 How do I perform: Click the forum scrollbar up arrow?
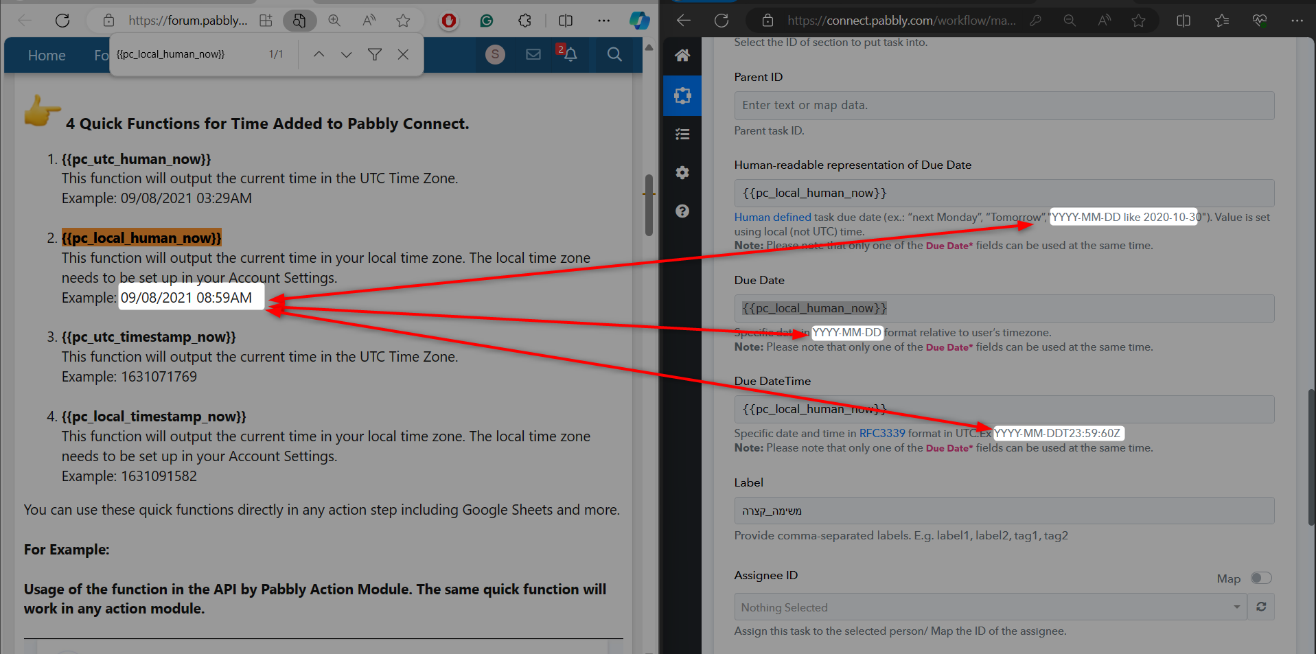point(649,47)
